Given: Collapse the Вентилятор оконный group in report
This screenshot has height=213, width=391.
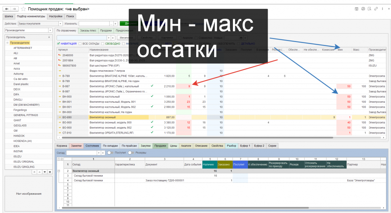Looking at the screenshot, I should [59, 171].
